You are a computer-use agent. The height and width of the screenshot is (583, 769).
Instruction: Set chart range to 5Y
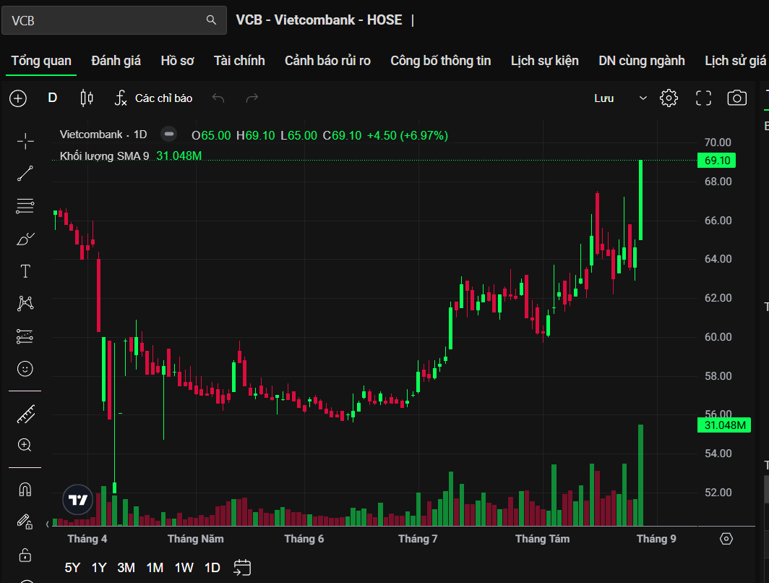(72, 568)
